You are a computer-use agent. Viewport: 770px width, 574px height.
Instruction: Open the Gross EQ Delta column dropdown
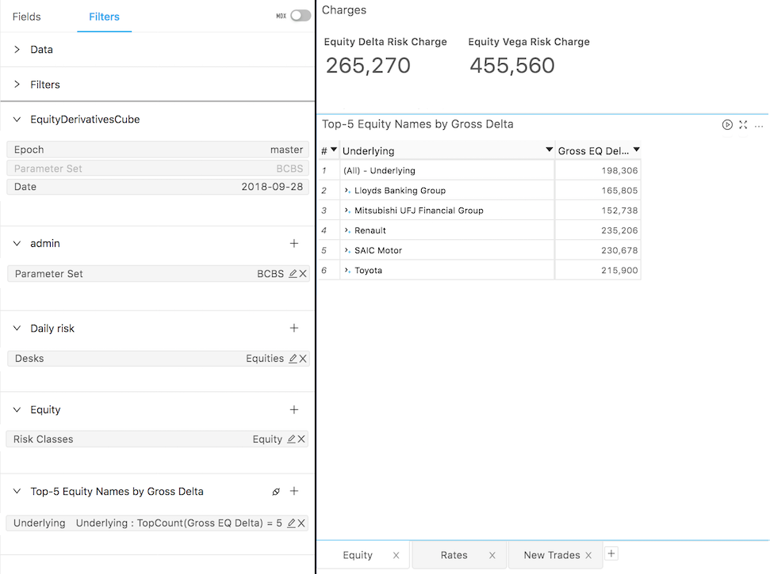[636, 150]
